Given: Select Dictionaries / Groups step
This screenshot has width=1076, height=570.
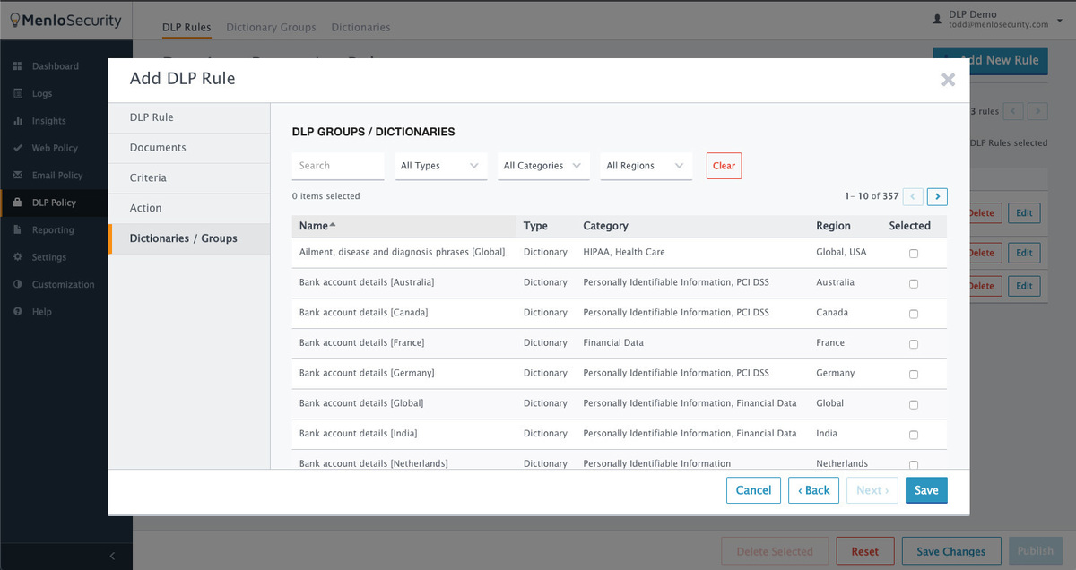Looking at the screenshot, I should coord(189,238).
